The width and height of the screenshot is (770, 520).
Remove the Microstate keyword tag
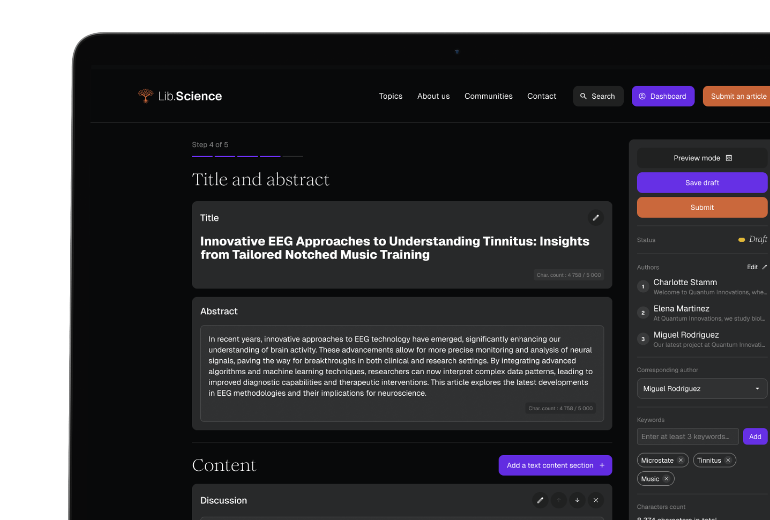point(680,460)
